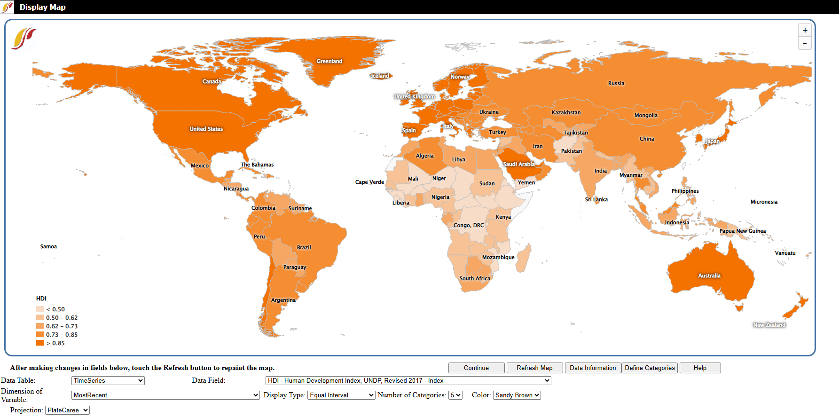Screen dimensions: 839x418
Task: Click the flame logo on the map
Action: coord(24,39)
